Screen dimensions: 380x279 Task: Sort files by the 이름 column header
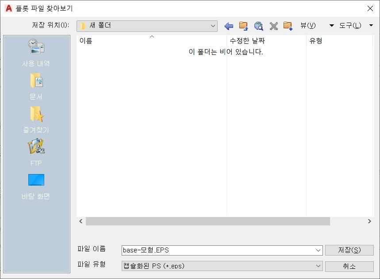[86, 41]
